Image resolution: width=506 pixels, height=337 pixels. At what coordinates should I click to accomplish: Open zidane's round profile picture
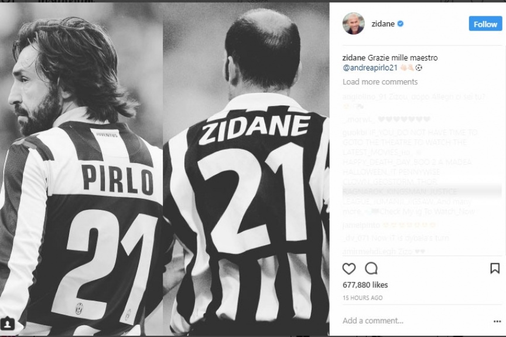353,23
